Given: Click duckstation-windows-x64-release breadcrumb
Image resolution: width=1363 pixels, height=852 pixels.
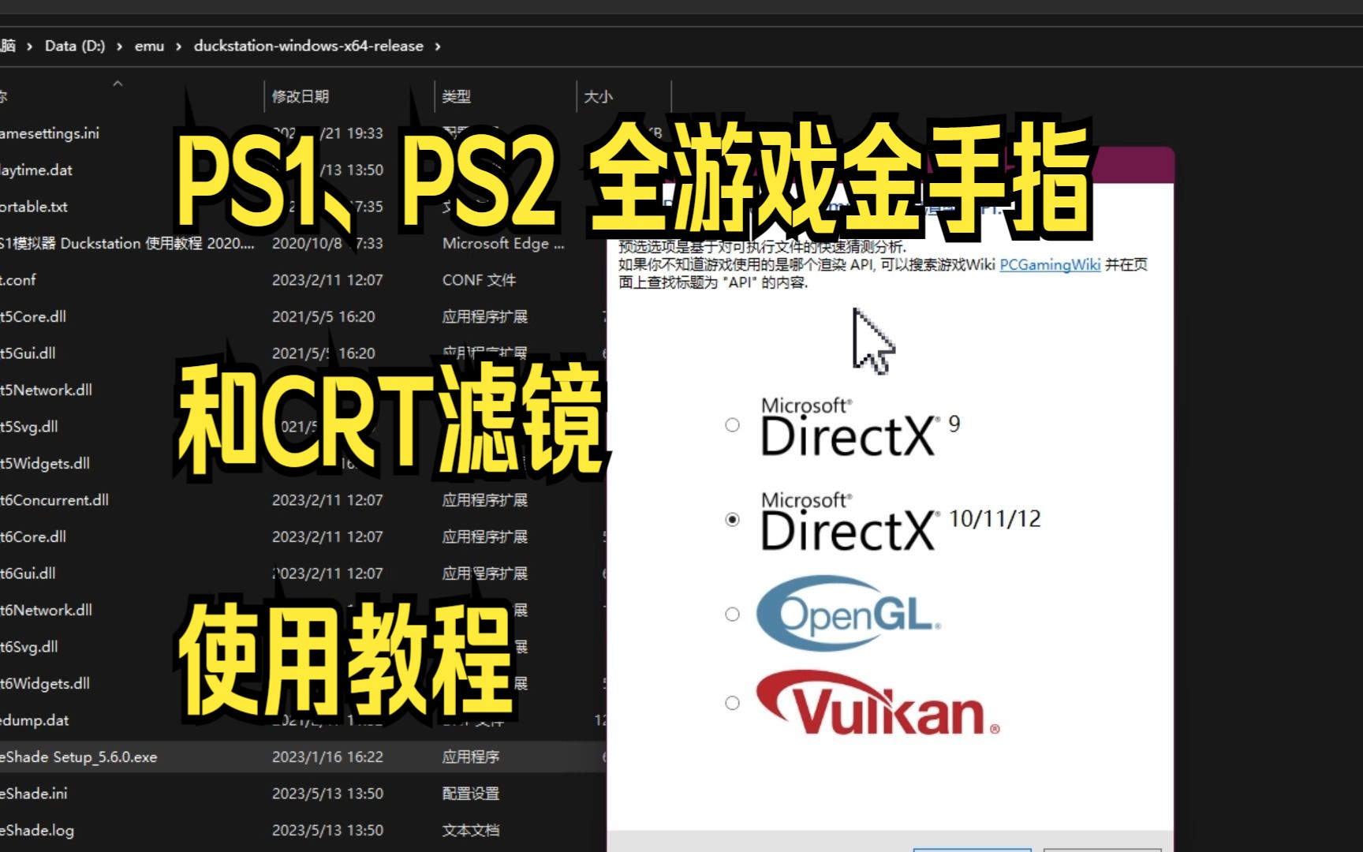Looking at the screenshot, I should 308,46.
